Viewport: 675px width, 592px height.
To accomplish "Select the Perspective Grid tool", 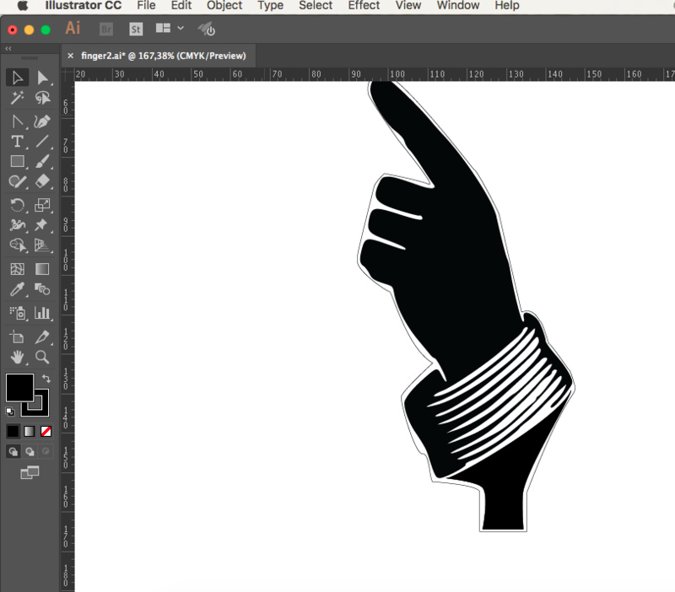I will coord(42,245).
